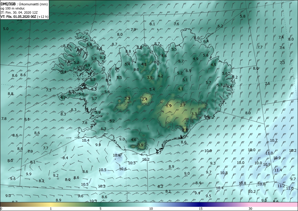Viewport: 298px width, 211px height.
Task: Click the colour scale label "10"
Action: pyautogui.click(x=151, y=209)
